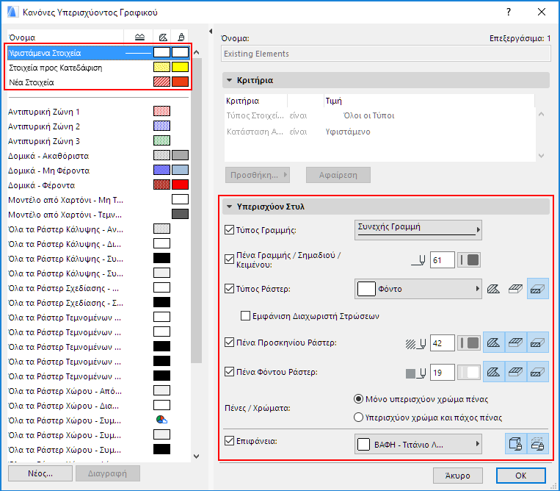Click fill column header icon
The image size is (560, 491).
(163, 37)
